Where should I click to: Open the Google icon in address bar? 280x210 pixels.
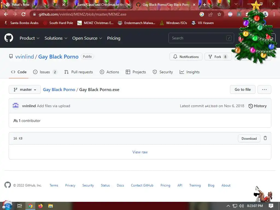click(x=202, y=14)
